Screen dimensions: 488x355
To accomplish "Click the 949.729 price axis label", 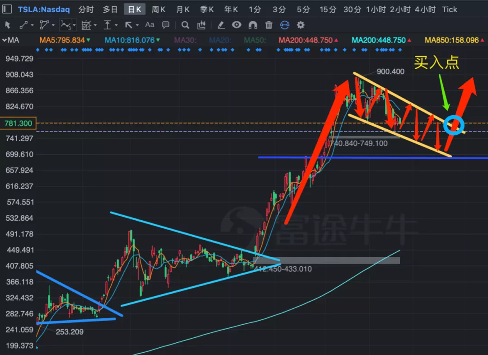I will click(x=19, y=59).
